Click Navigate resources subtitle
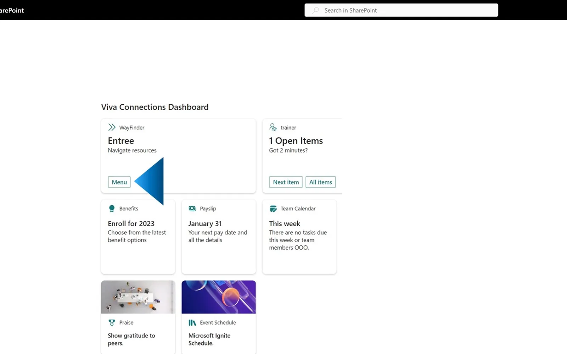 click(132, 150)
